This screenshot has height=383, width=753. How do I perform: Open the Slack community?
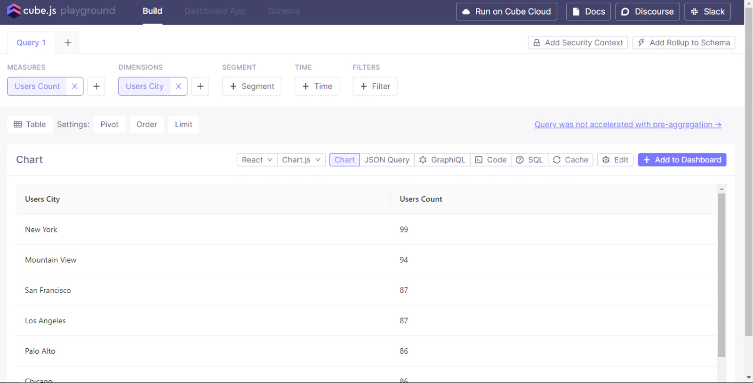707,11
